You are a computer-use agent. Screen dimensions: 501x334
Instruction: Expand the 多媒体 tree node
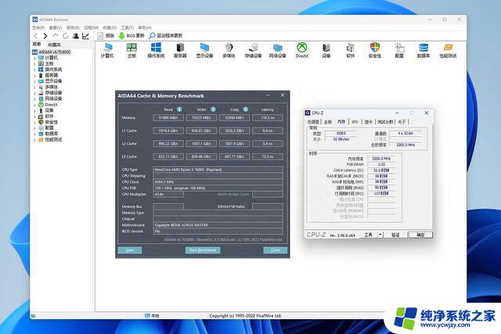tap(34, 87)
